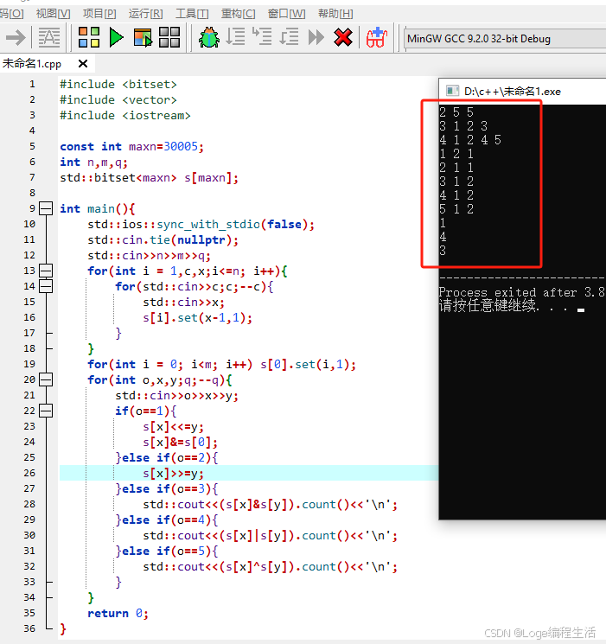The width and height of the screenshot is (606, 644).
Task: Run the program with the green play icon
Action: [116, 37]
